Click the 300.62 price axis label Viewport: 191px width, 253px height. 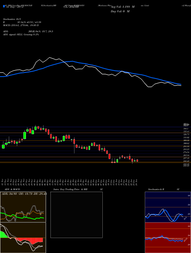coord(186,143)
